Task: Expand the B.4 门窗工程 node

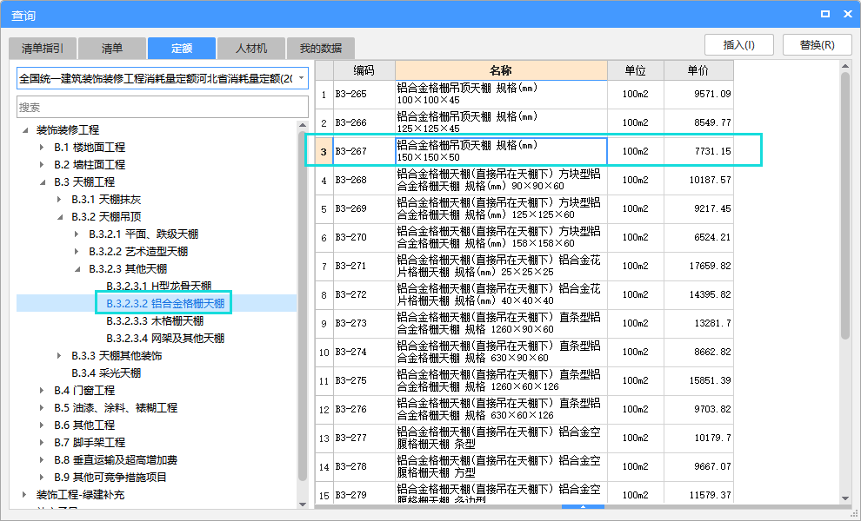Action: [x=43, y=391]
